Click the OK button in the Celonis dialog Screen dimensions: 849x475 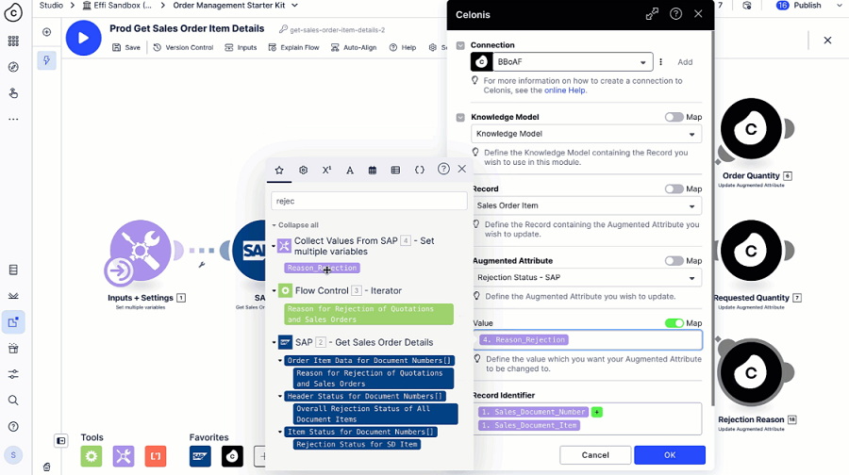(669, 454)
